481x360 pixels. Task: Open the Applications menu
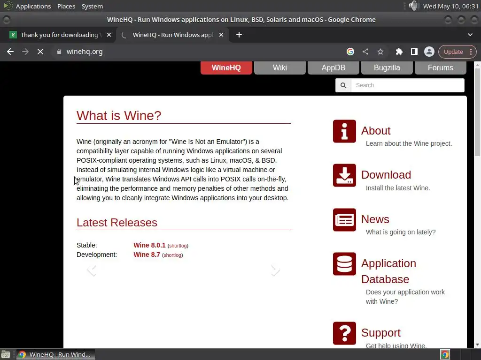pyautogui.click(x=33, y=6)
